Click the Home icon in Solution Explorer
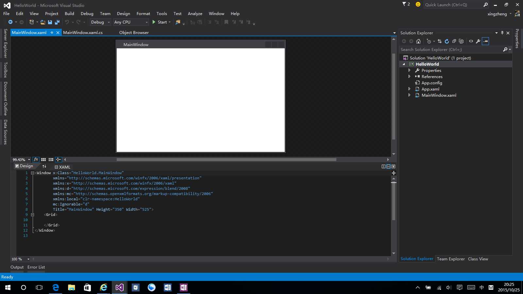The height and width of the screenshot is (294, 523). tap(418, 41)
